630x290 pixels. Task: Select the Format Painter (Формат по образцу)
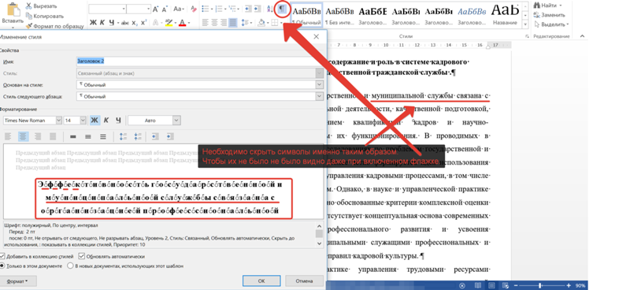(54, 26)
